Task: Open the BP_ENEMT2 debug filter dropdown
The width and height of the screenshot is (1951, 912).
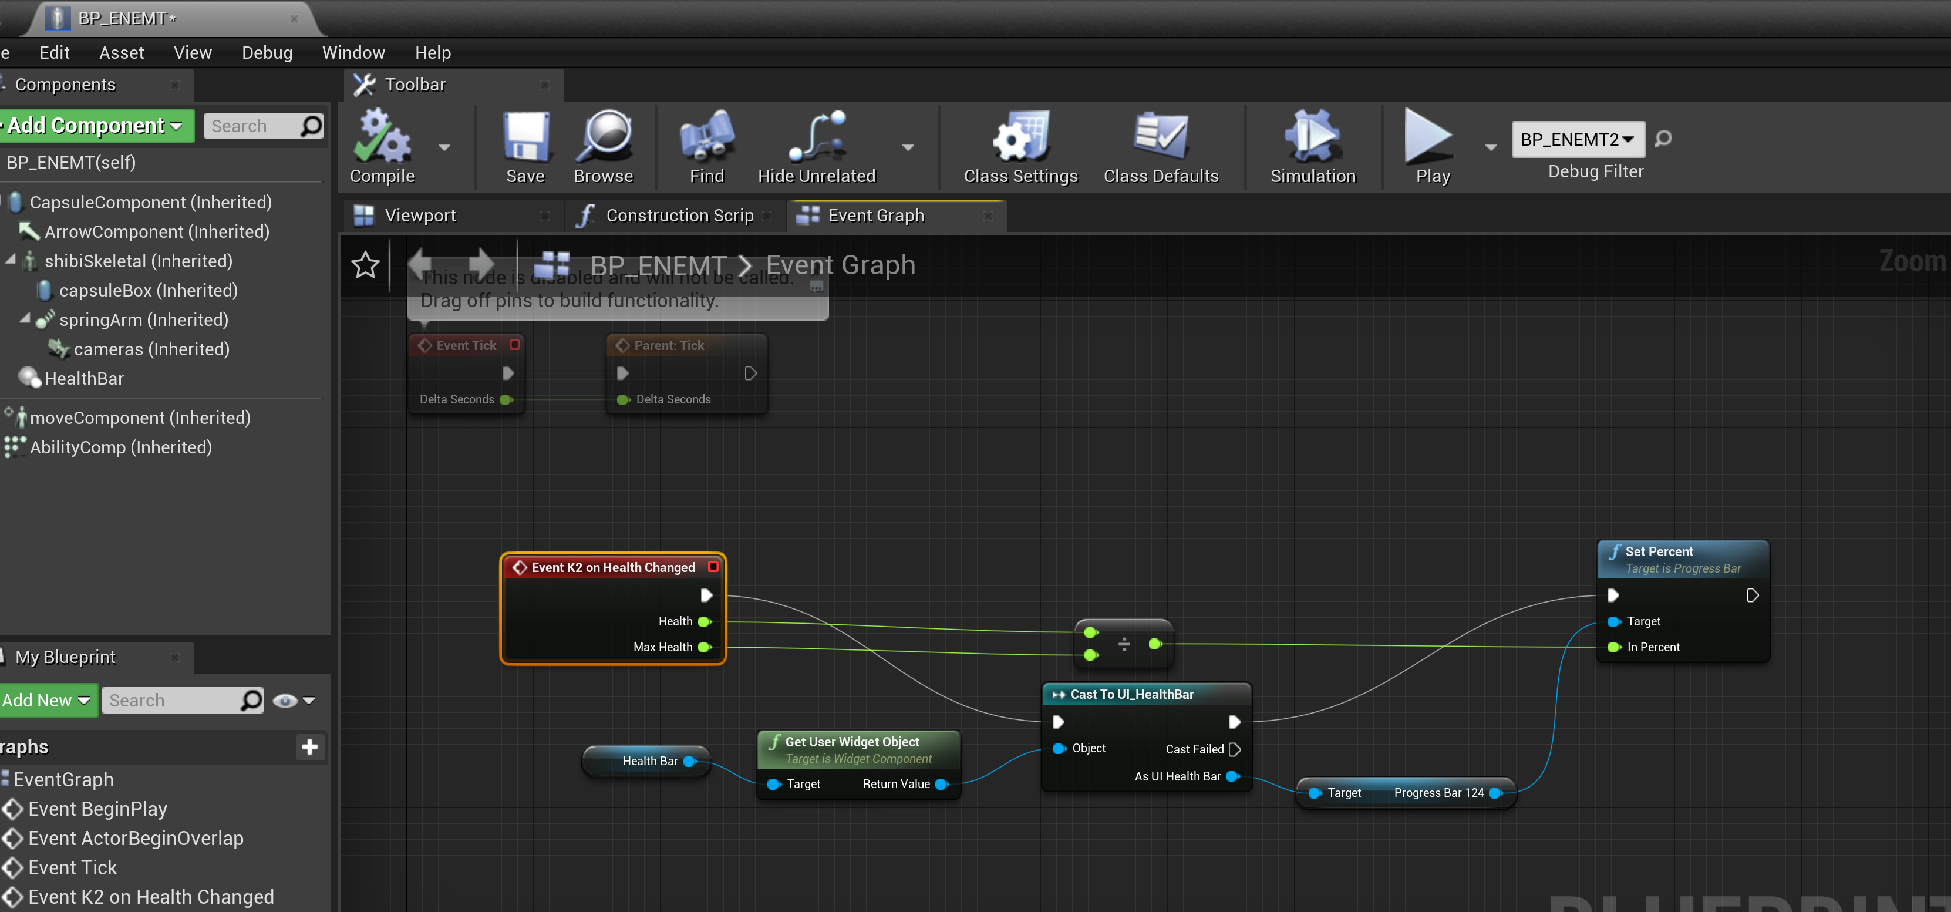Action: [x=1578, y=139]
